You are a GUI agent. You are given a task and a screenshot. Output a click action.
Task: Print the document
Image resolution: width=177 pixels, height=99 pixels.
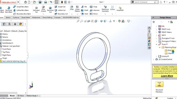45,2
